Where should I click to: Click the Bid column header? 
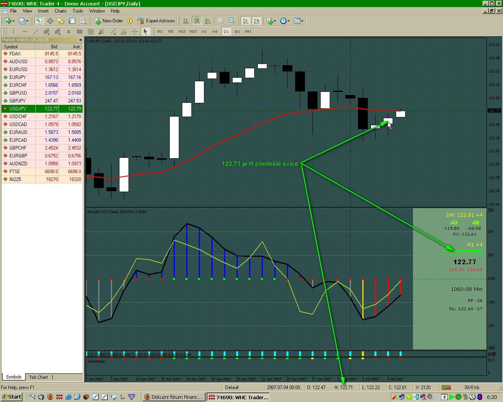[x=47, y=46]
